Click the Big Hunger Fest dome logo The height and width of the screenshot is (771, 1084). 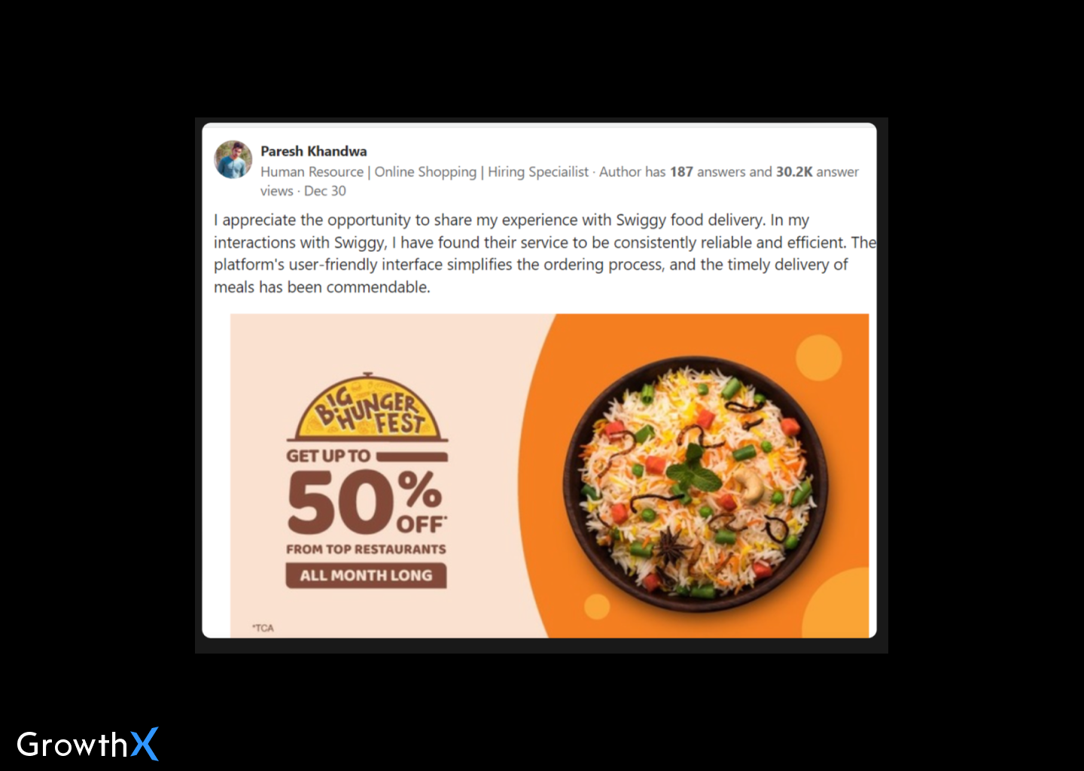tap(367, 407)
